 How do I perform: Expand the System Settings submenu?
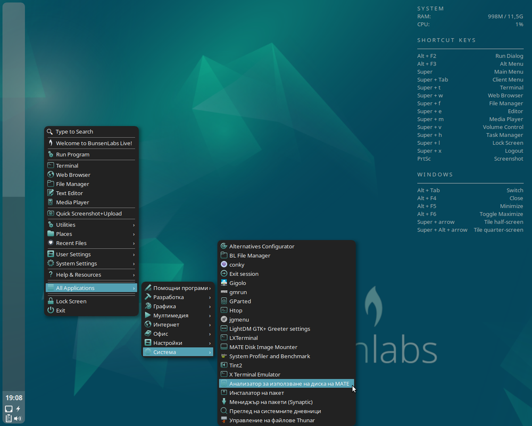pyautogui.click(x=92, y=263)
